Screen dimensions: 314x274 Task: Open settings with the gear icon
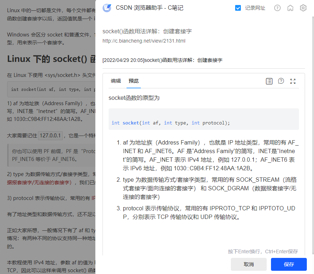(x=303, y=8)
